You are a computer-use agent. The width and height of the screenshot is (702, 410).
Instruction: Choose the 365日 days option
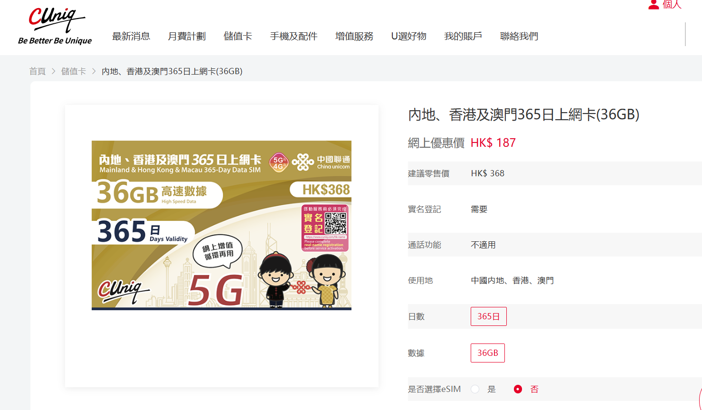click(489, 316)
